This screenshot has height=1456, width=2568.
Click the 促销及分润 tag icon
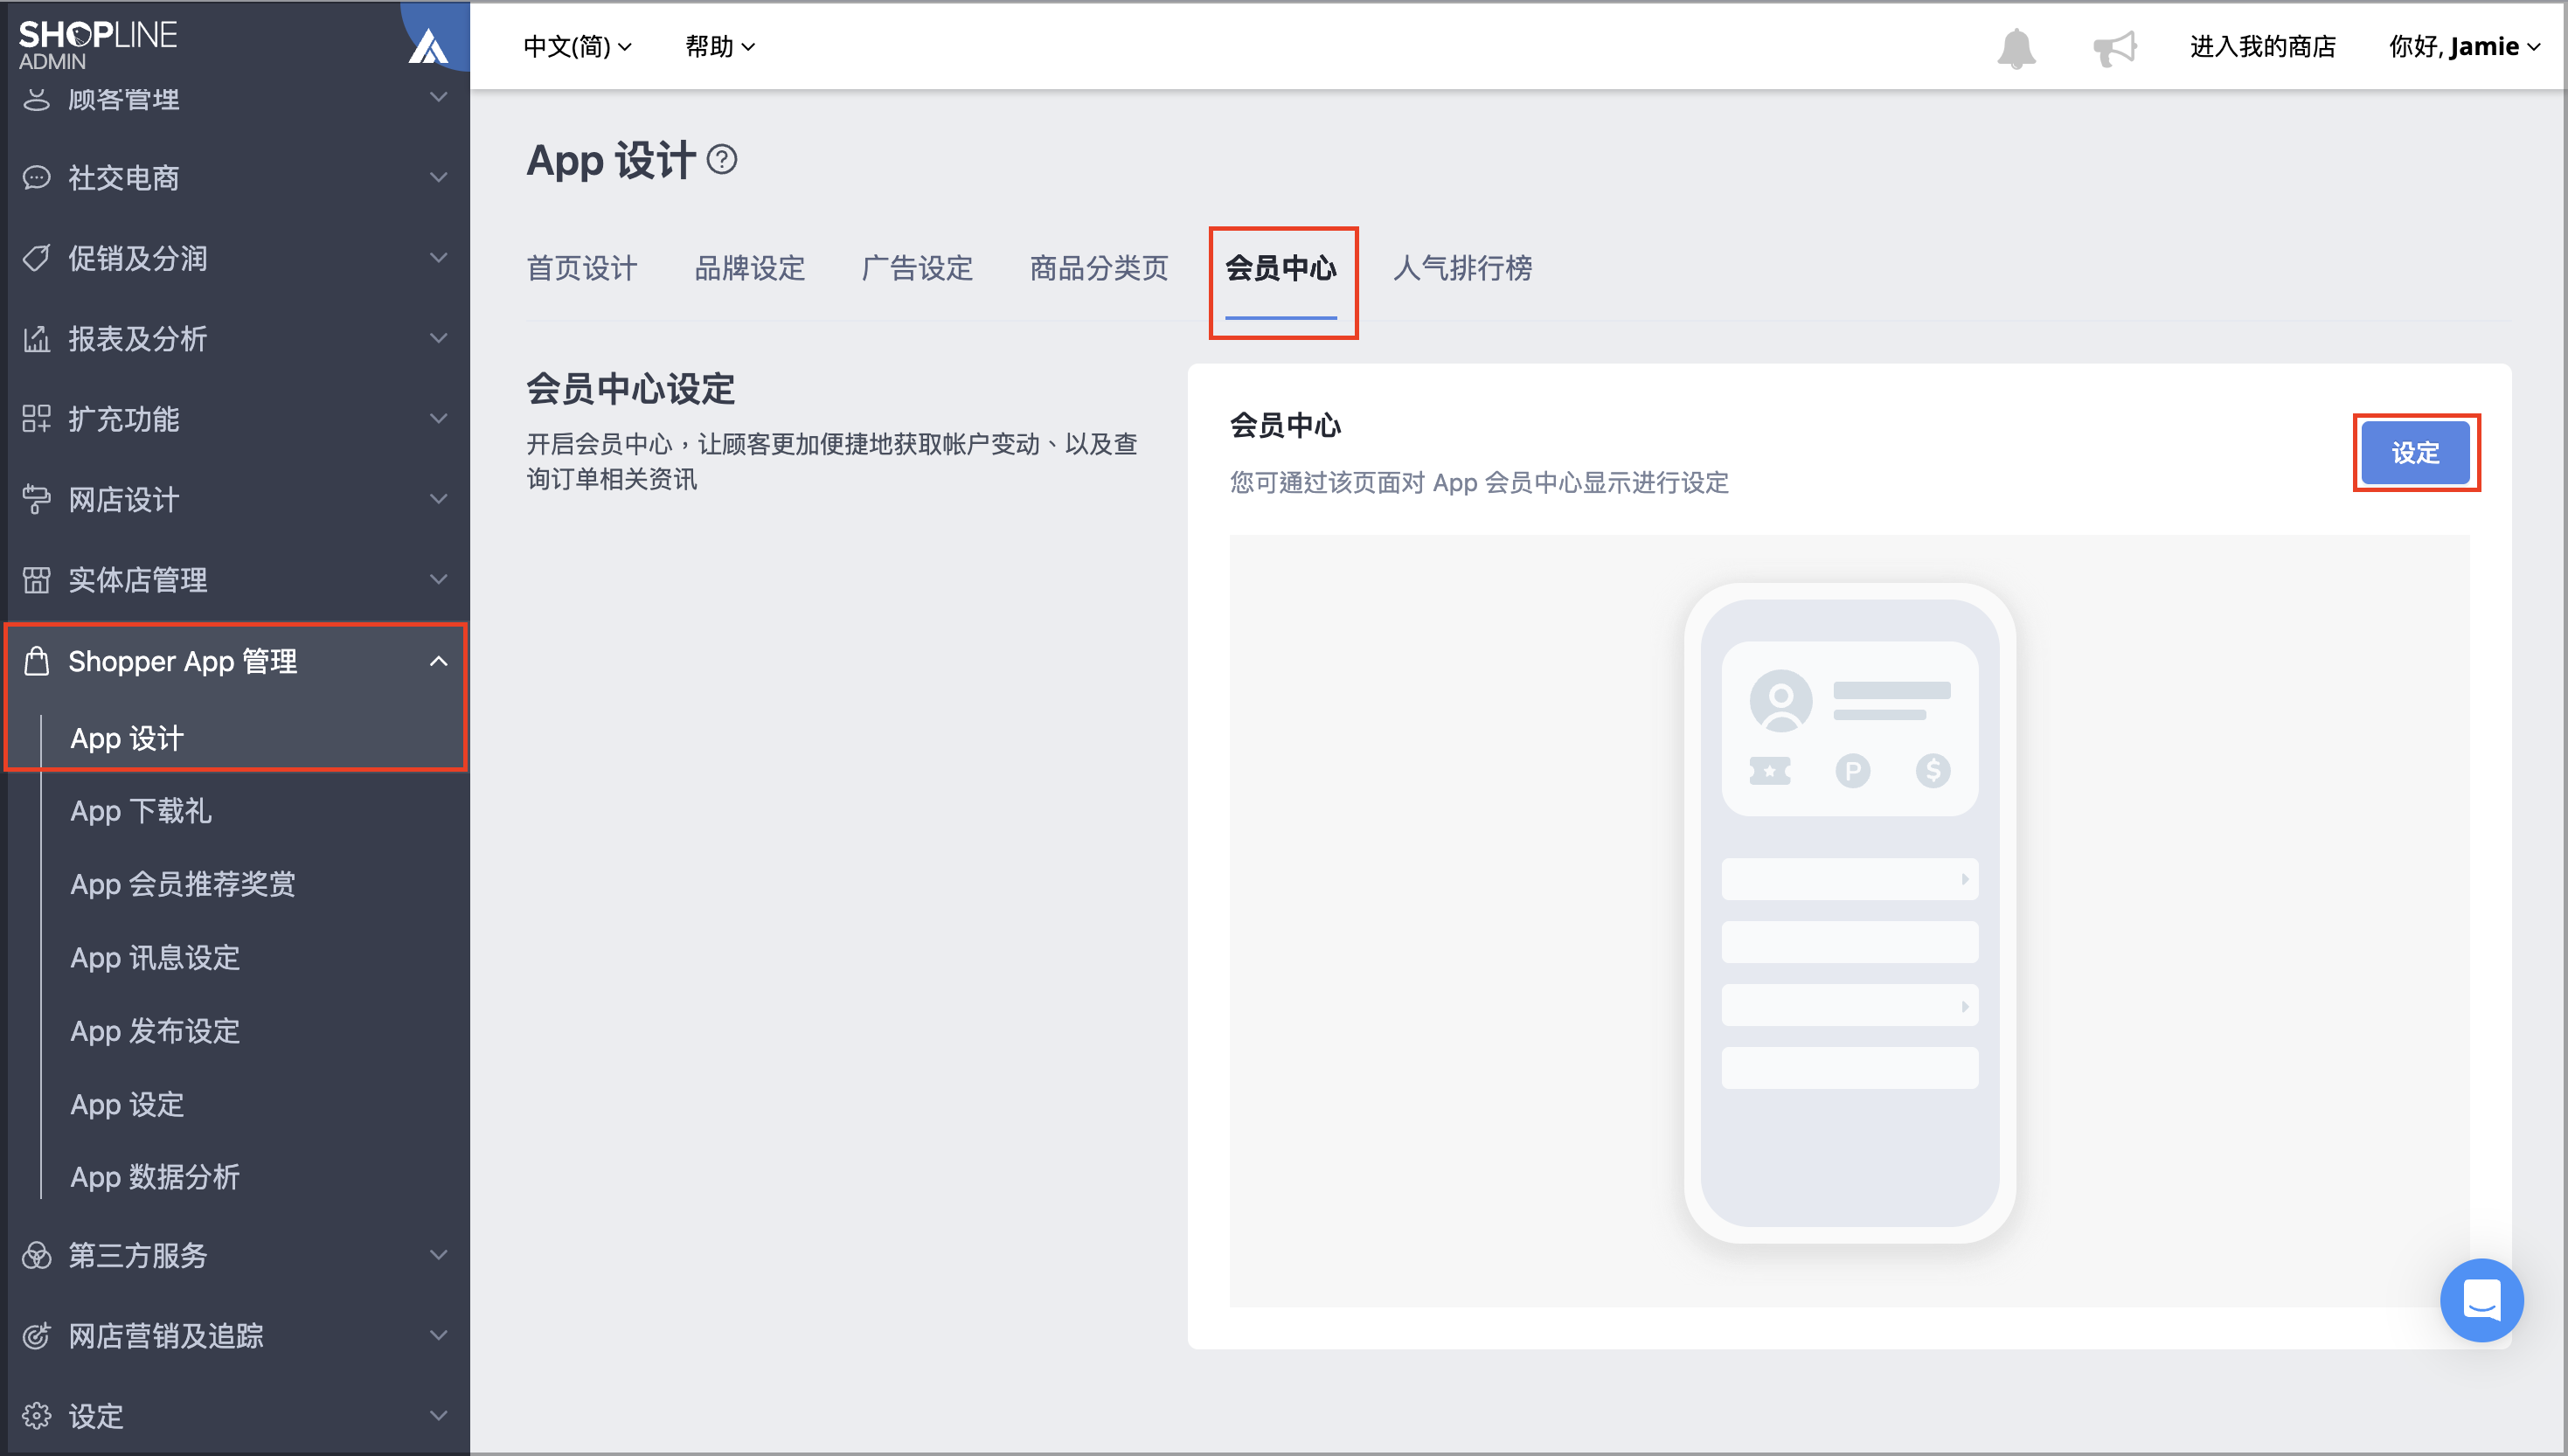pyautogui.click(x=36, y=258)
